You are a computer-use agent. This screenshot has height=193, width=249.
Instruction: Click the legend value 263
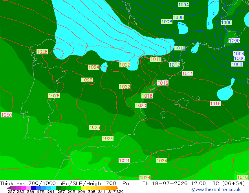(20, 191)
